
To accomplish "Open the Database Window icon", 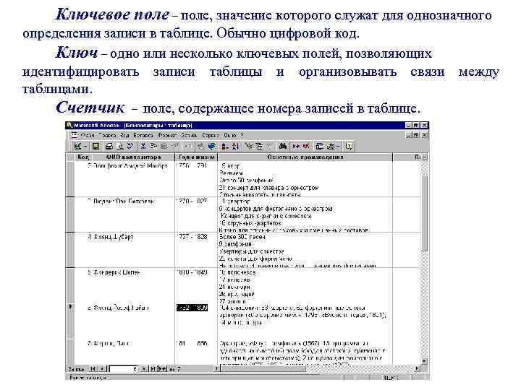I will tap(320, 146).
